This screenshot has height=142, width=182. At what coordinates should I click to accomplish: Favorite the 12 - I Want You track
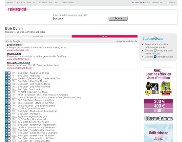point(9,108)
